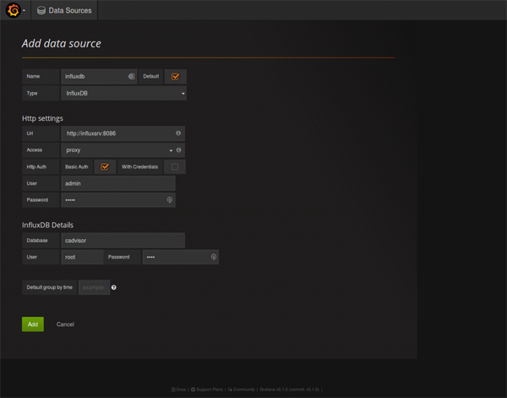Open the Community footer link

[241, 390]
